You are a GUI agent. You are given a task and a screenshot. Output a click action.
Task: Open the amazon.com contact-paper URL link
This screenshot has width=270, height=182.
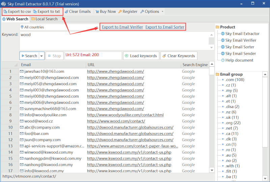pos(133,146)
